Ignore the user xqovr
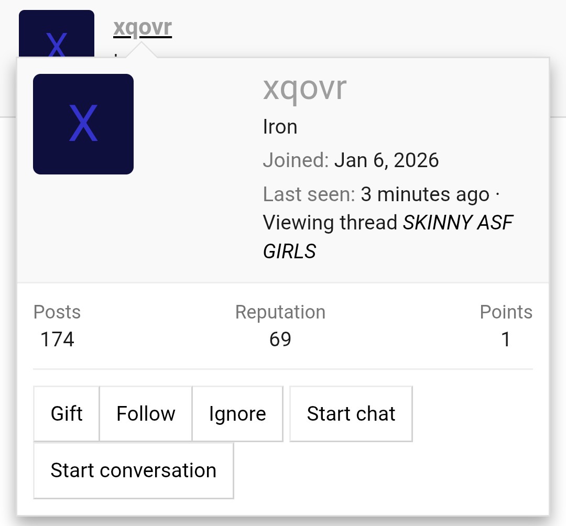Viewport: 566px width, 526px height. coord(237,413)
